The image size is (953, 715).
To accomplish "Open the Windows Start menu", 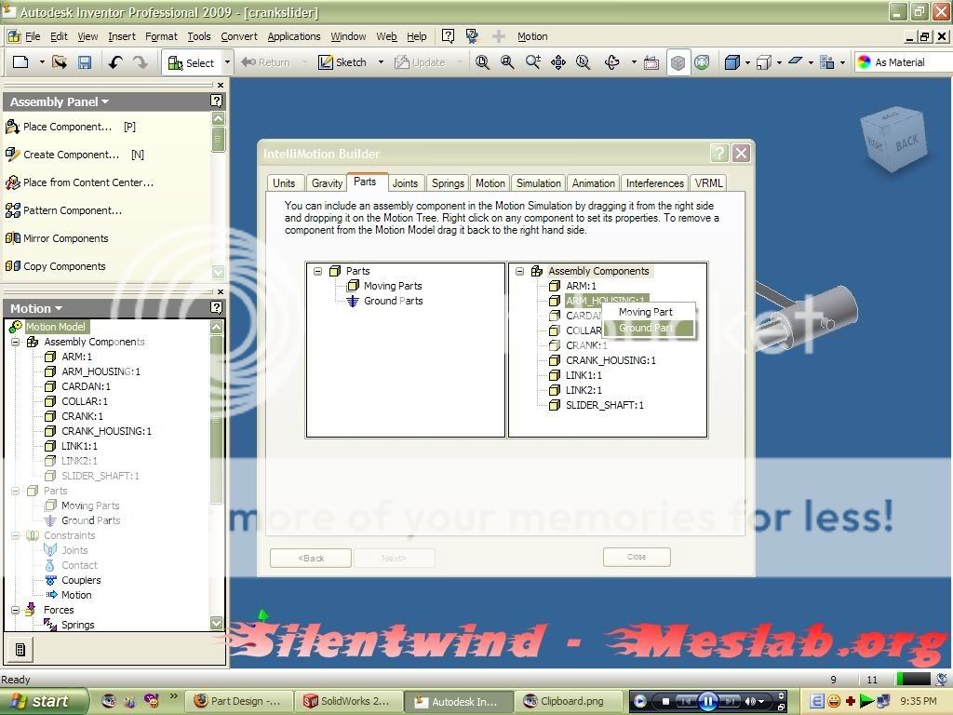I will [45, 701].
